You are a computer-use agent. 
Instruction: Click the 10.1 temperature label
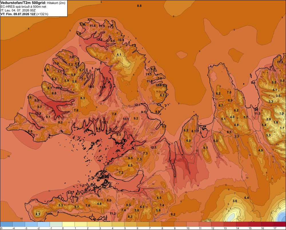tap(126, 119)
